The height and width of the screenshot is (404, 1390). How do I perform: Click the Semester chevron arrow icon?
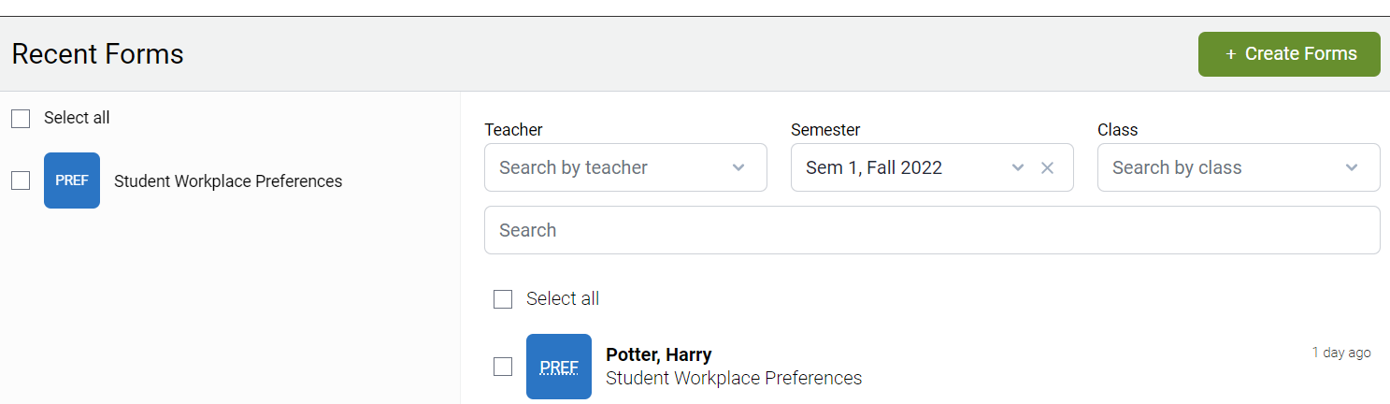(1018, 167)
